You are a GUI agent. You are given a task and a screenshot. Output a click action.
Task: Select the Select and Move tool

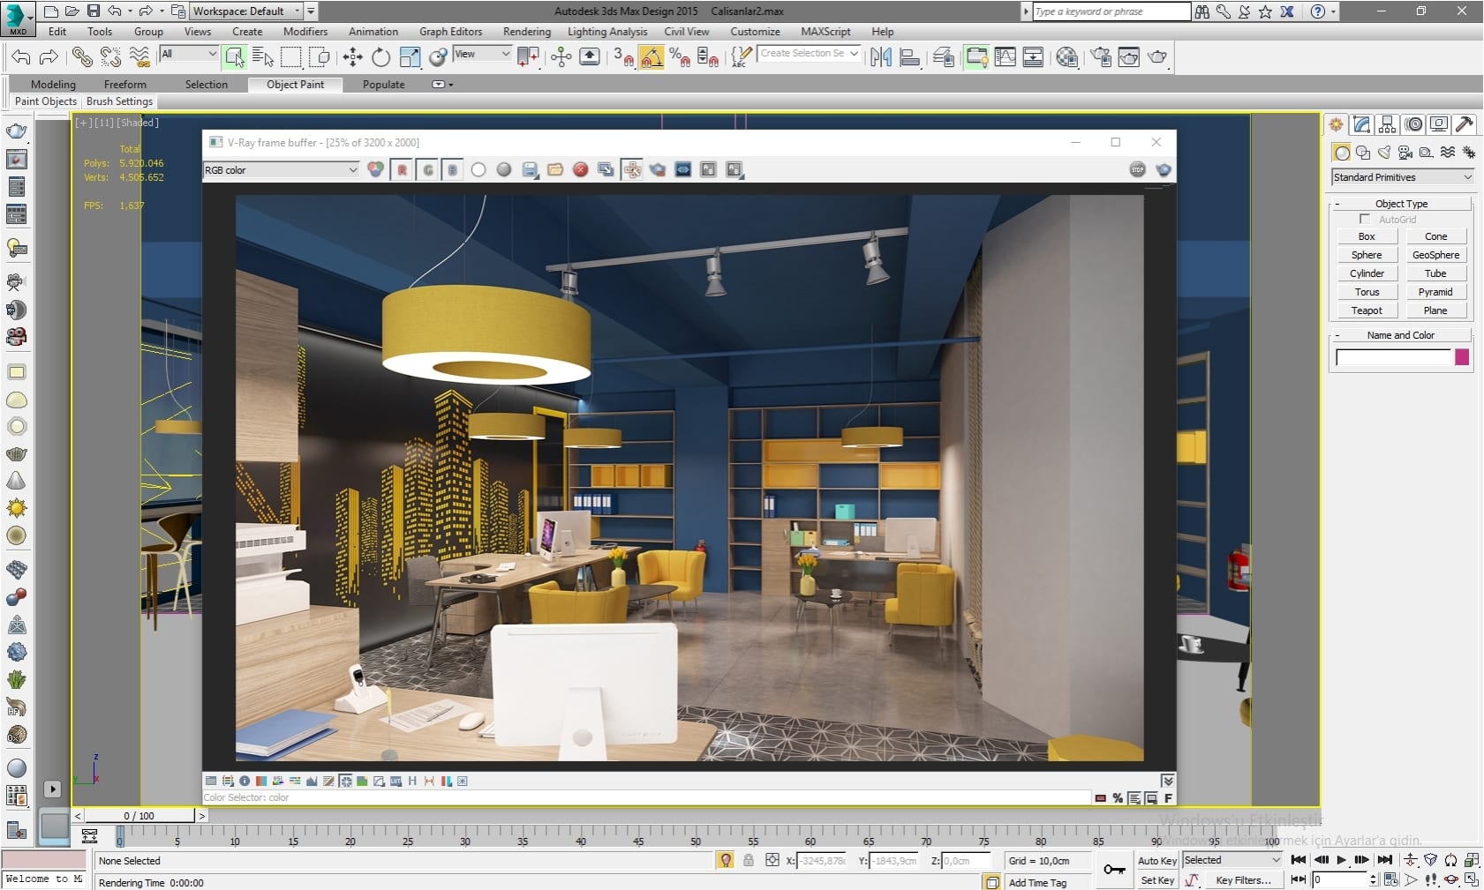pyautogui.click(x=352, y=57)
